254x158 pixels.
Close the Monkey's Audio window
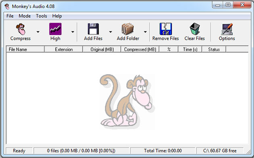pos(242,5)
